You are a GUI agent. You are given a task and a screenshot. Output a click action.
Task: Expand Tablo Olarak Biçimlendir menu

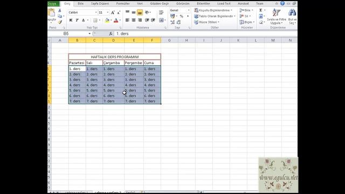(215, 16)
